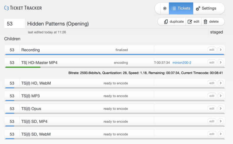
Task: Expand the TS|(I) SD, MP4 row chevron
Action: 221,121
